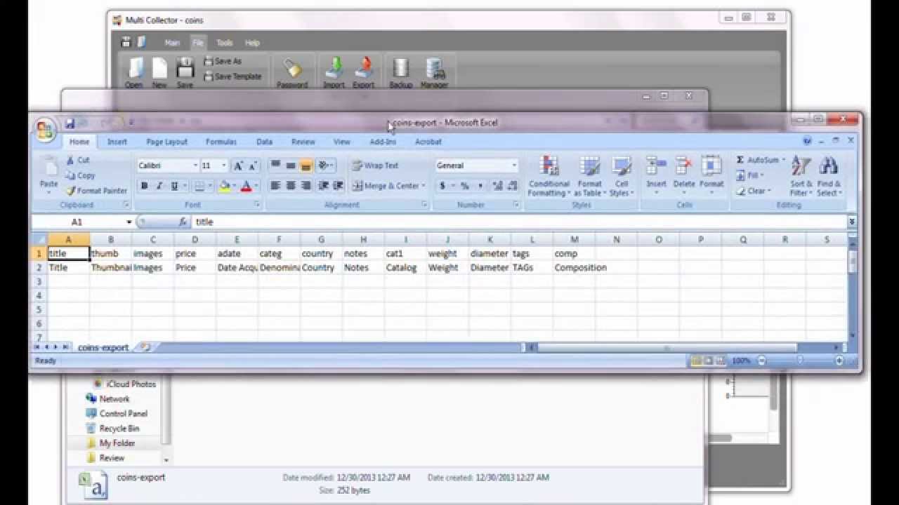Open the Name Box dropdown arrow
This screenshot has height=505, width=899.
click(129, 222)
